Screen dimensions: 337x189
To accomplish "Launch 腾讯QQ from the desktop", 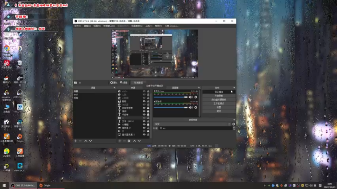I will (7, 79).
